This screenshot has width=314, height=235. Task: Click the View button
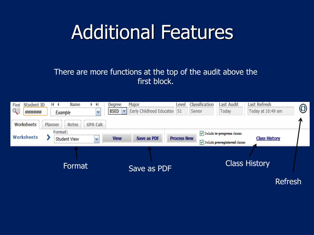point(117,138)
